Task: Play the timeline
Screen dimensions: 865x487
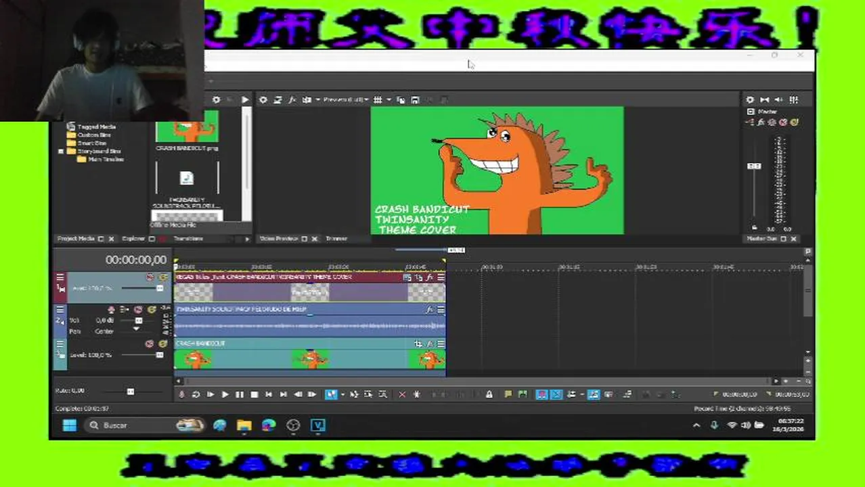Action: [225, 394]
